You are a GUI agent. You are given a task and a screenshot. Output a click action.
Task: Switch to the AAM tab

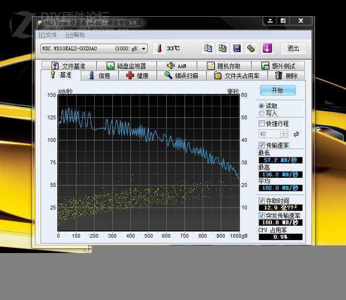176,66
